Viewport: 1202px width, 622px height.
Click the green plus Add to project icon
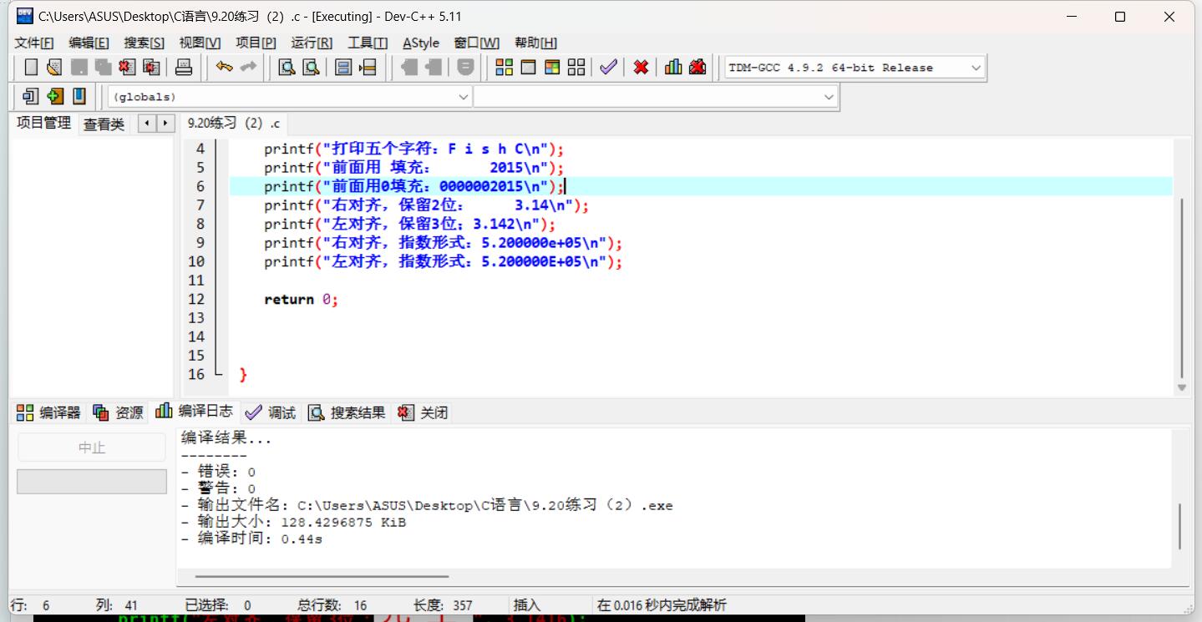coord(55,96)
